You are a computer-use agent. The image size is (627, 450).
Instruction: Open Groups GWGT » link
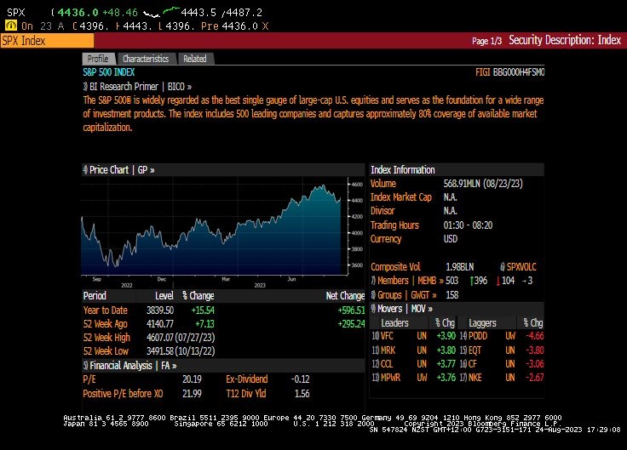click(404, 295)
